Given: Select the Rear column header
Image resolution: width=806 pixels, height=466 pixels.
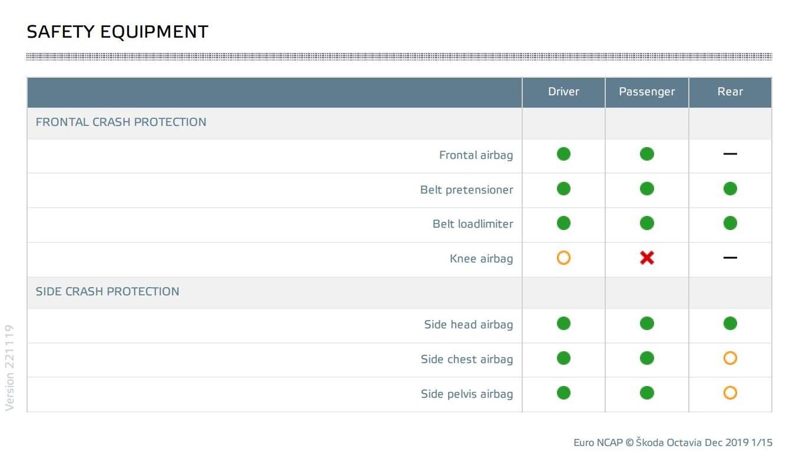Looking at the screenshot, I should point(730,92).
